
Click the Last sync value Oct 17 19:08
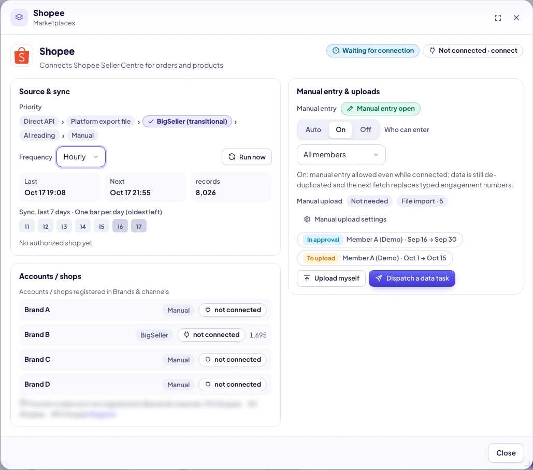point(45,193)
